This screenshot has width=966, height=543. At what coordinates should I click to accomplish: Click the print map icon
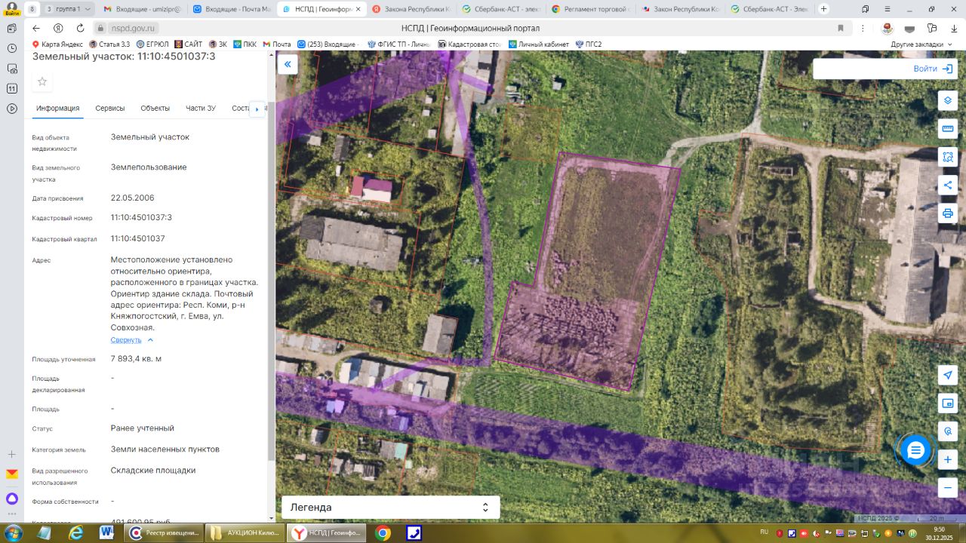tap(948, 213)
